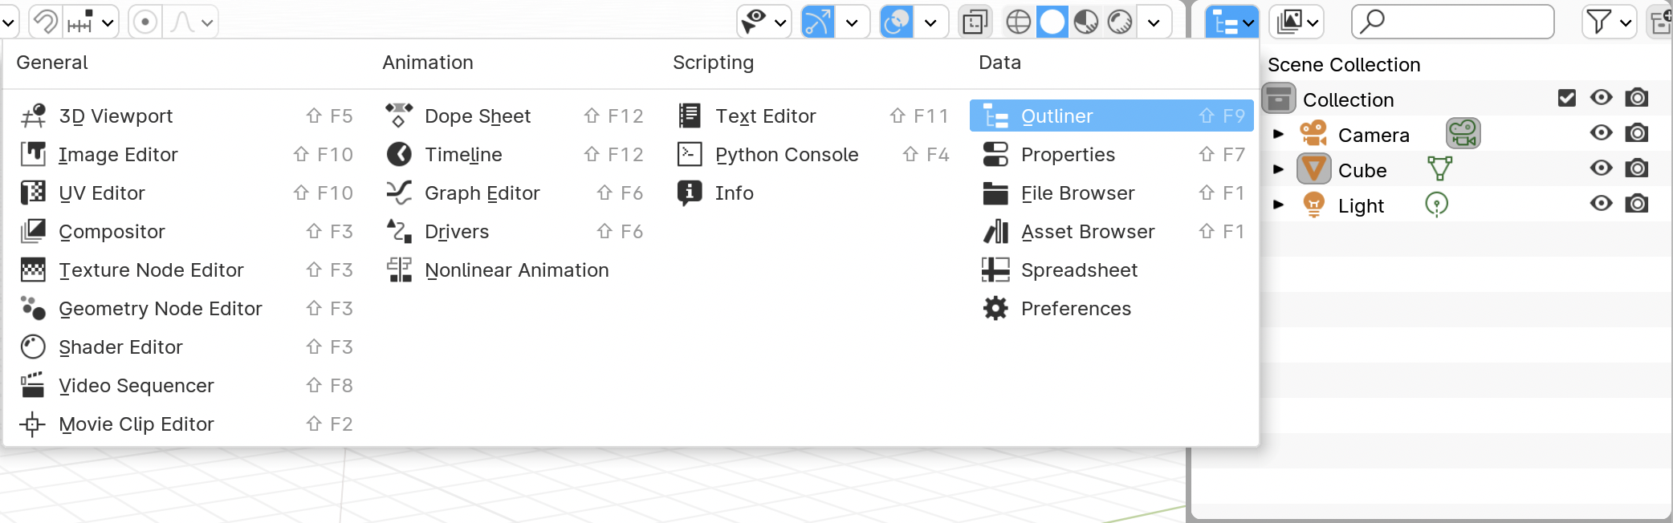The height and width of the screenshot is (523, 1673).
Task: Open object visibility and selectability dropdown
Action: coord(764,22)
